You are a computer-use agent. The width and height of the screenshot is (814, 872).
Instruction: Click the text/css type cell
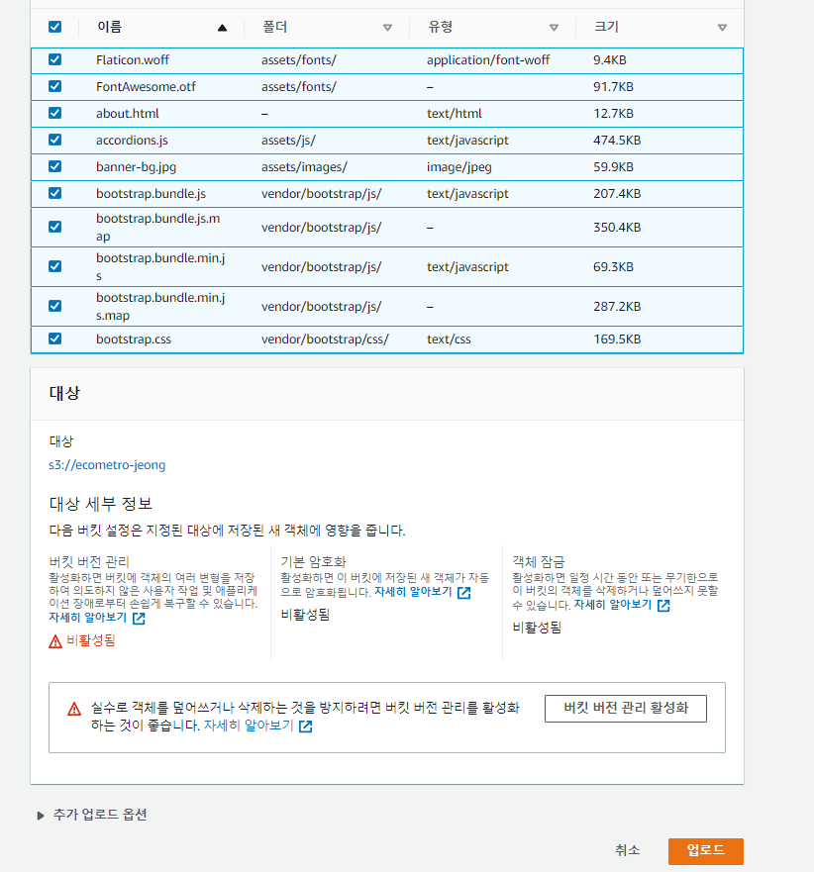[x=449, y=339]
